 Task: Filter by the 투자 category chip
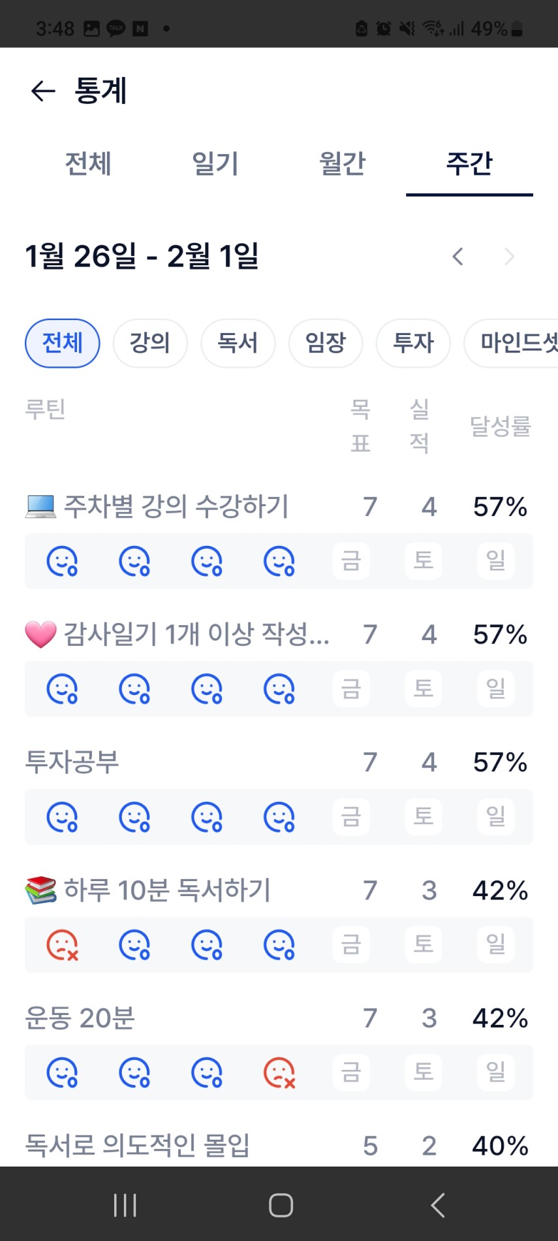click(x=413, y=343)
